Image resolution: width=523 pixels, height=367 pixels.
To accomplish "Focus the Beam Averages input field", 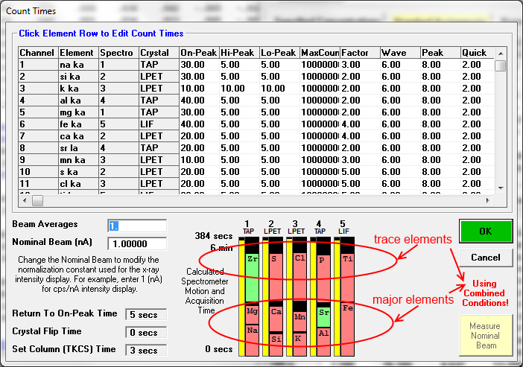I will (x=137, y=226).
